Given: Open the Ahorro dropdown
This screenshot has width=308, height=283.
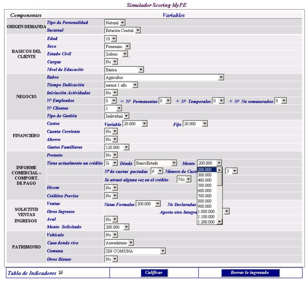Looking at the screenshot, I should tap(111, 140).
